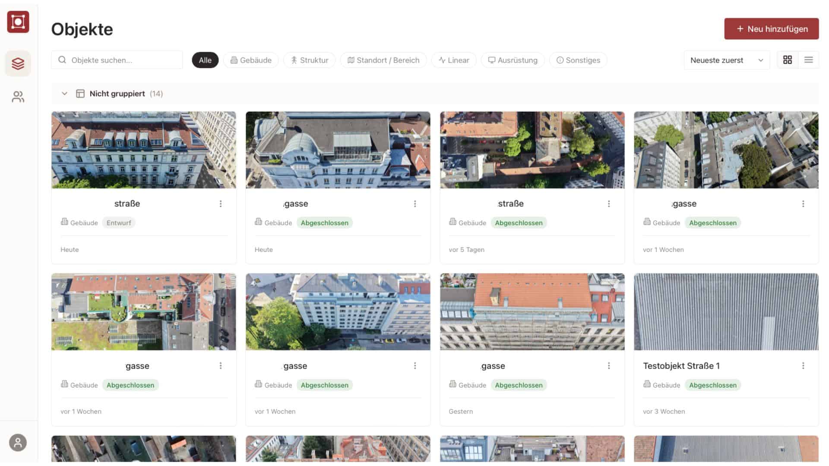829x466 pixels.
Task: Click the red app logo icon
Action: coord(18,22)
